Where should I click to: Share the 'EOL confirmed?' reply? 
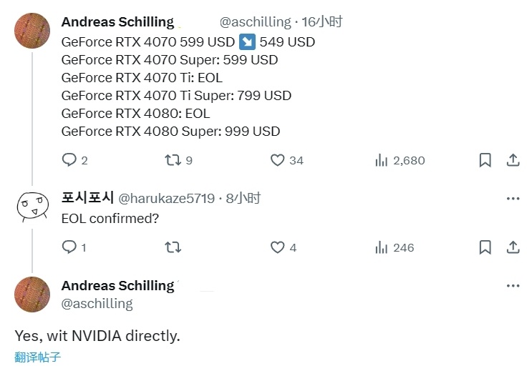pos(513,247)
